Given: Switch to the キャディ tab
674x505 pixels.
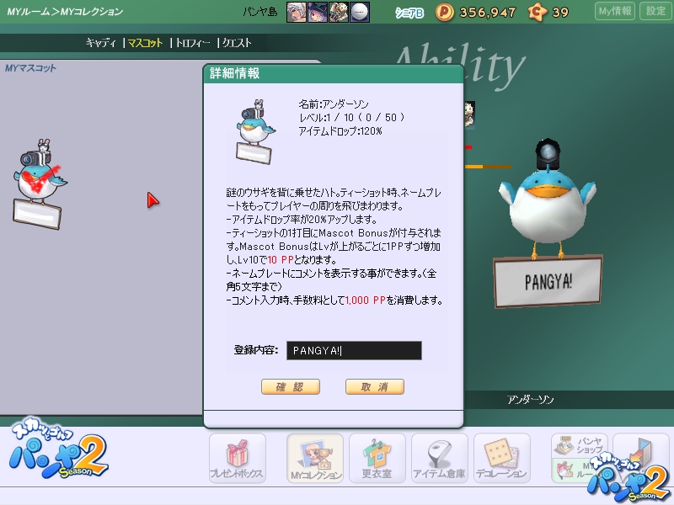Looking at the screenshot, I should point(101,43).
